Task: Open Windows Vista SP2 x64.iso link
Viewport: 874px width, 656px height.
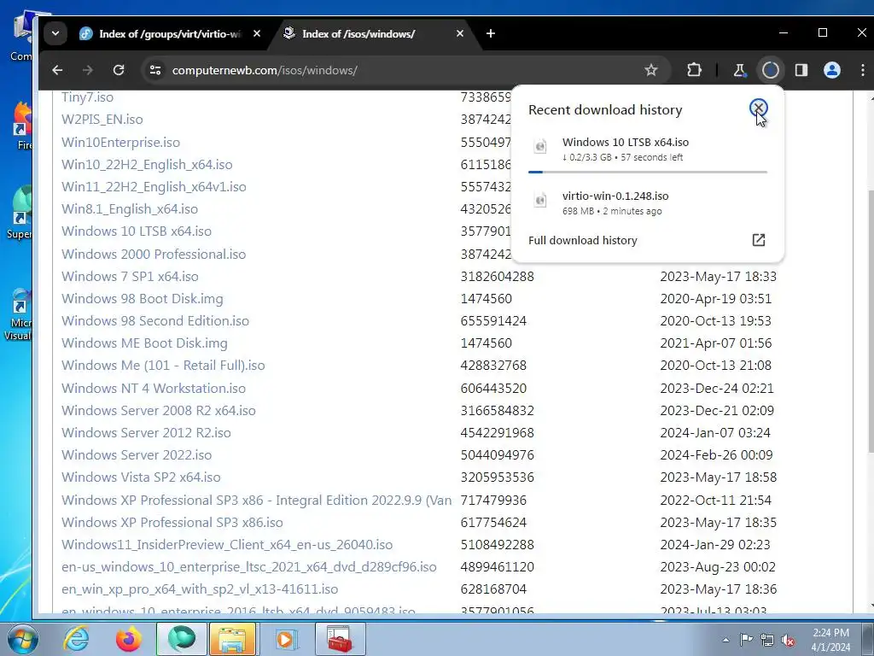Action: (x=141, y=477)
